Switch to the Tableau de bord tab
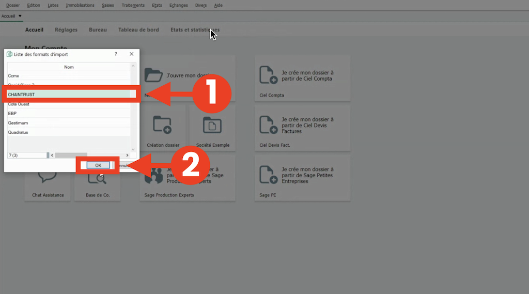 tap(138, 29)
